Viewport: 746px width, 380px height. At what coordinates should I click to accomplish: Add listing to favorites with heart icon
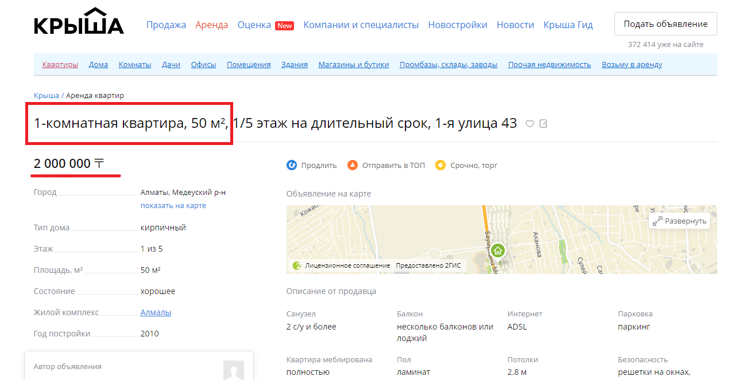click(530, 124)
